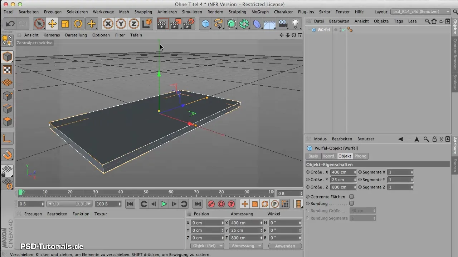
Task: Click the back arrow in attribute manager
Action: point(401,139)
